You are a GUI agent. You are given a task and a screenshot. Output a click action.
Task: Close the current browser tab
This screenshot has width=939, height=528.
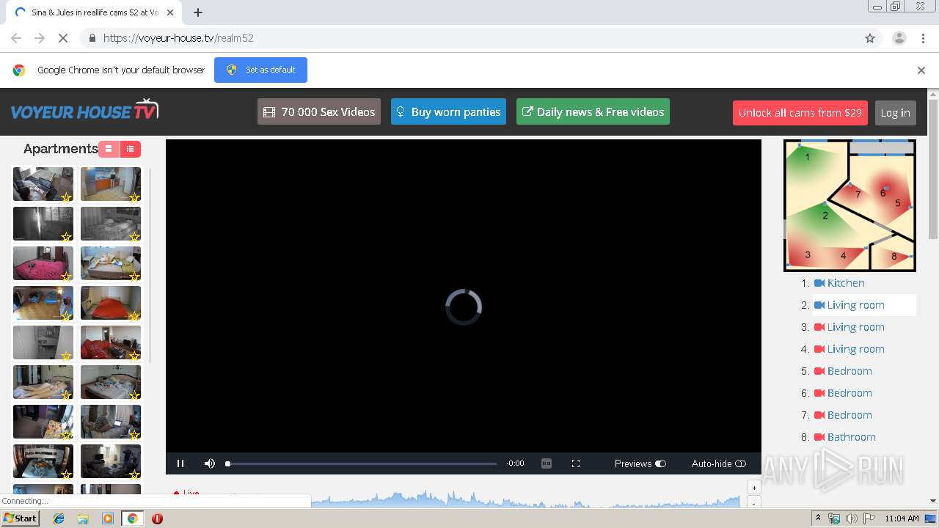pyautogui.click(x=170, y=12)
